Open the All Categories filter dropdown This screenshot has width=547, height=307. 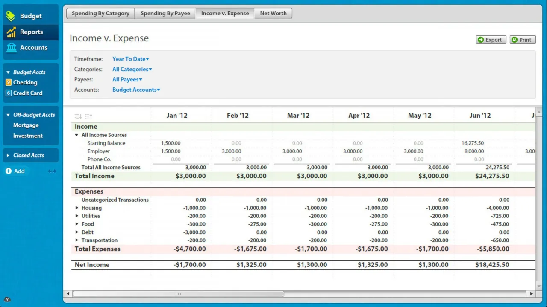point(132,70)
